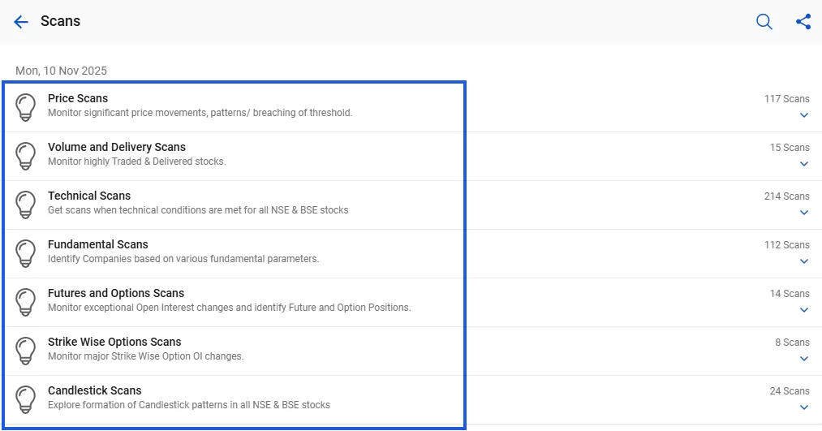Expand the Candlestick Scans dropdown arrow
Image resolution: width=822 pixels, height=431 pixels.
(803, 407)
